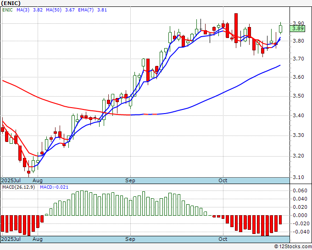Click the tallest red candle in early October
312x250 pixels.
pos(236,28)
